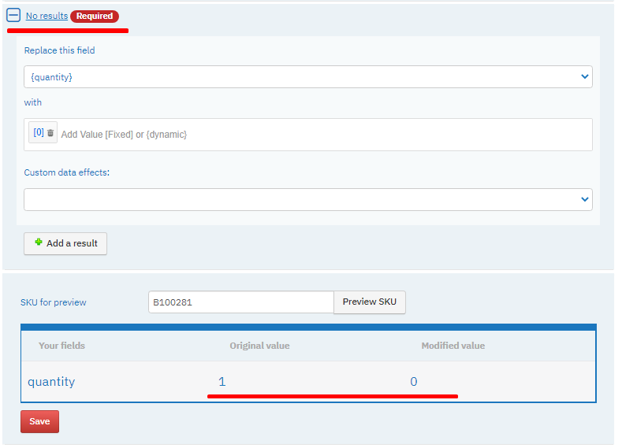Open the {quantity} field dropdown
This screenshot has height=448, width=622.
pos(307,77)
